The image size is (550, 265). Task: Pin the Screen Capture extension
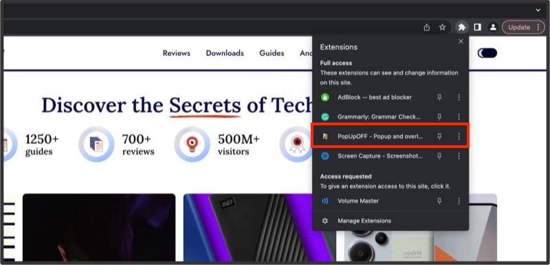[x=439, y=156]
